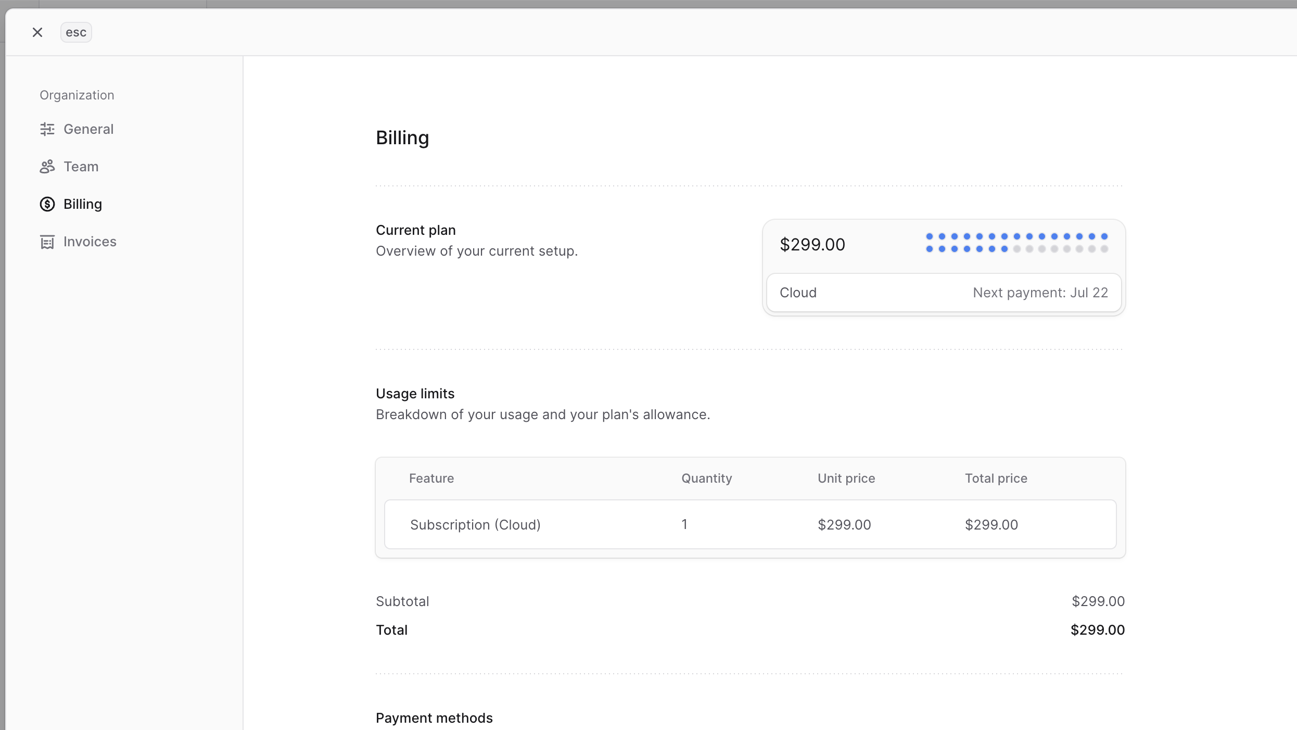Click the Usage limits section title
The height and width of the screenshot is (730, 1297).
pos(414,393)
